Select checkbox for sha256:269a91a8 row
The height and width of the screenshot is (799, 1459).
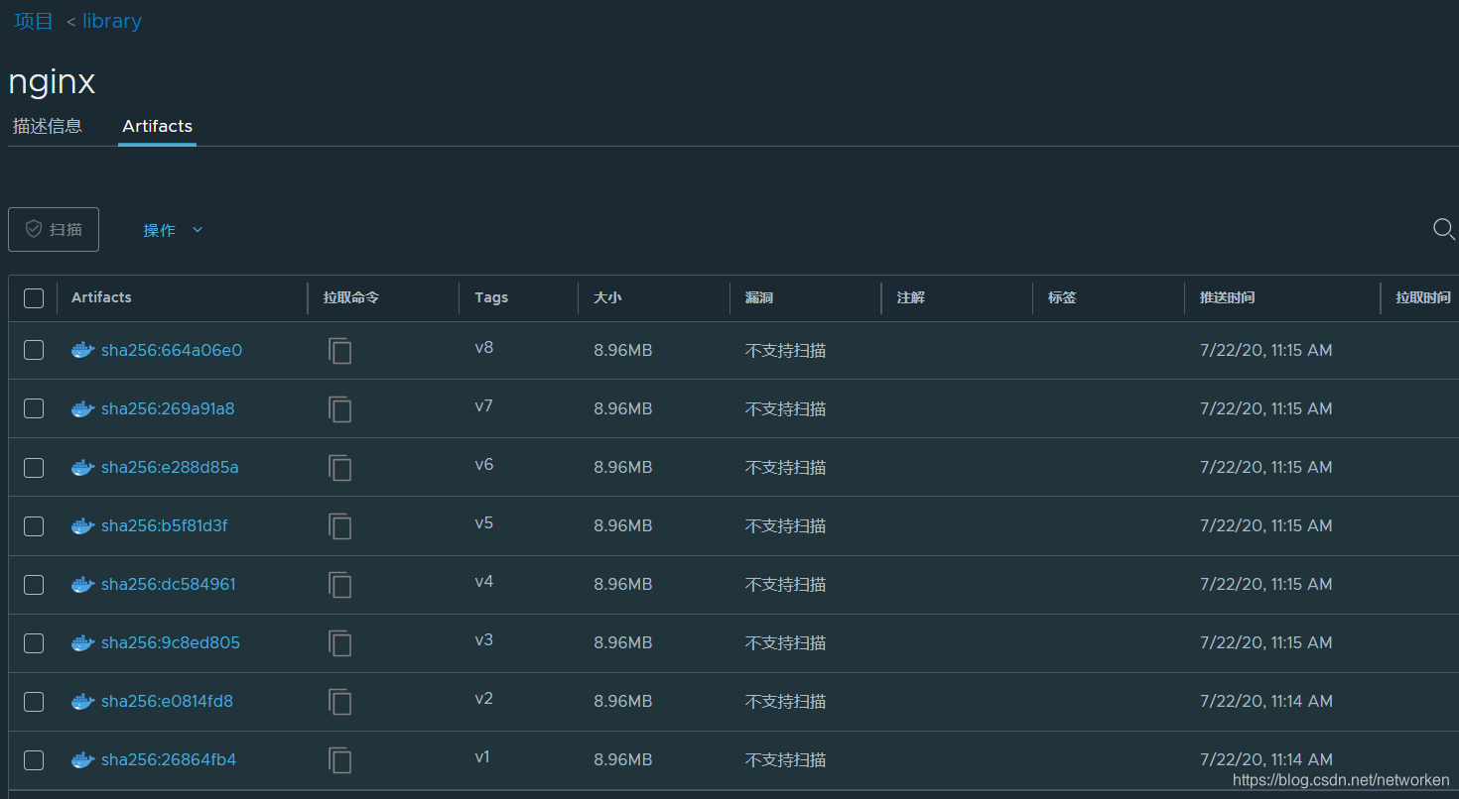(34, 408)
